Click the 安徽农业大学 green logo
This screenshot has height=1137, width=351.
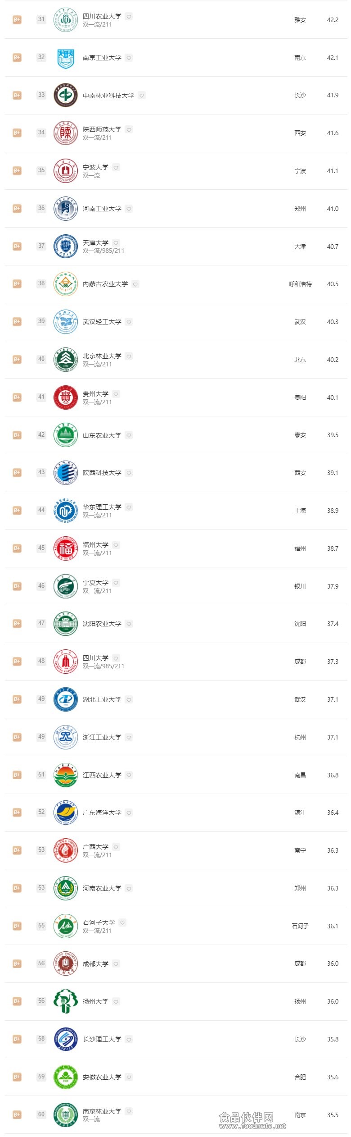(66, 1077)
